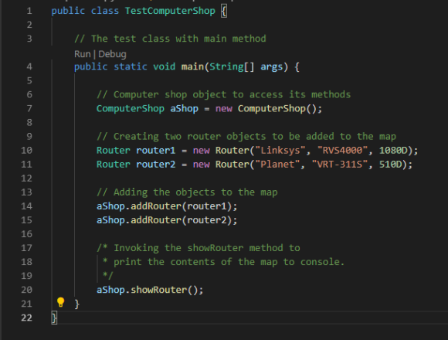Run the main method via CodeLens
This screenshot has height=340, width=448.
point(83,54)
